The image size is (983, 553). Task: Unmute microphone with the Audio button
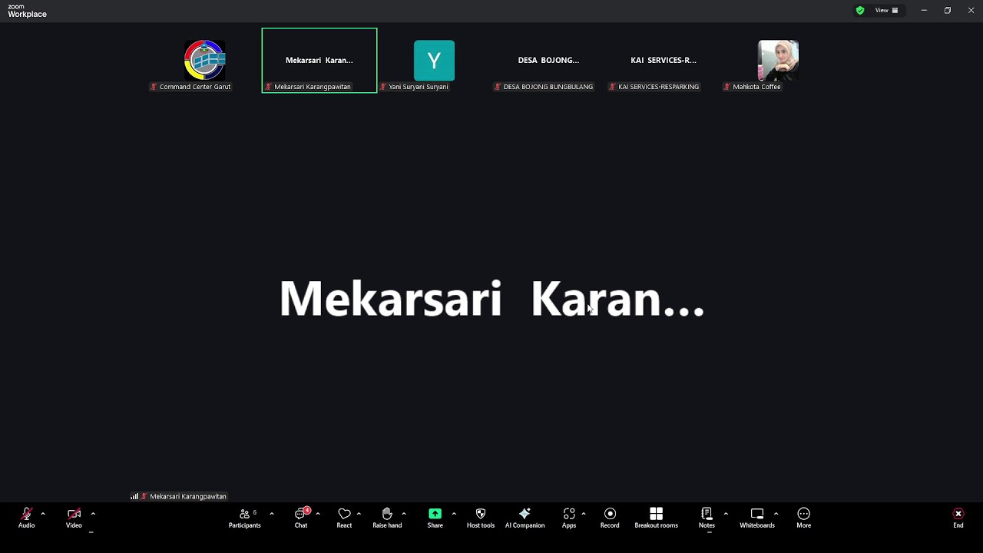[26, 518]
